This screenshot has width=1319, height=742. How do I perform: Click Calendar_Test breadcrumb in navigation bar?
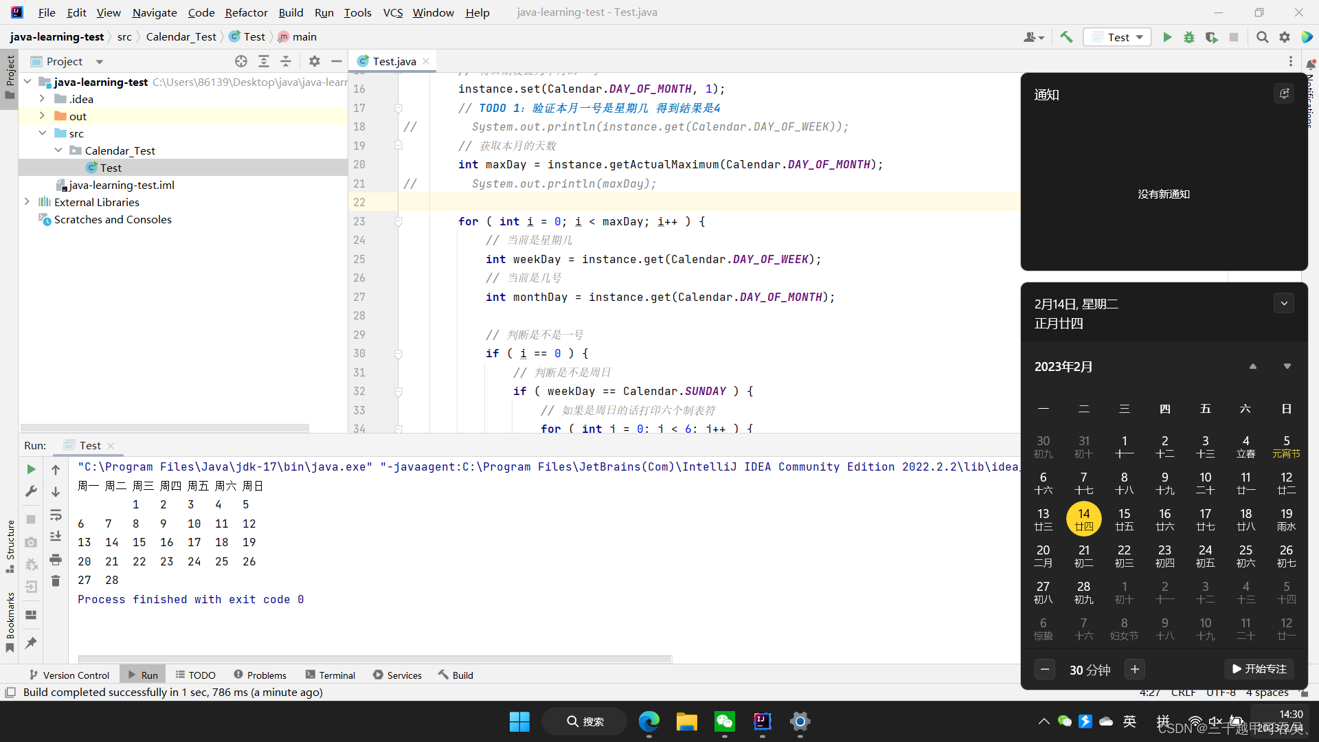181,37
